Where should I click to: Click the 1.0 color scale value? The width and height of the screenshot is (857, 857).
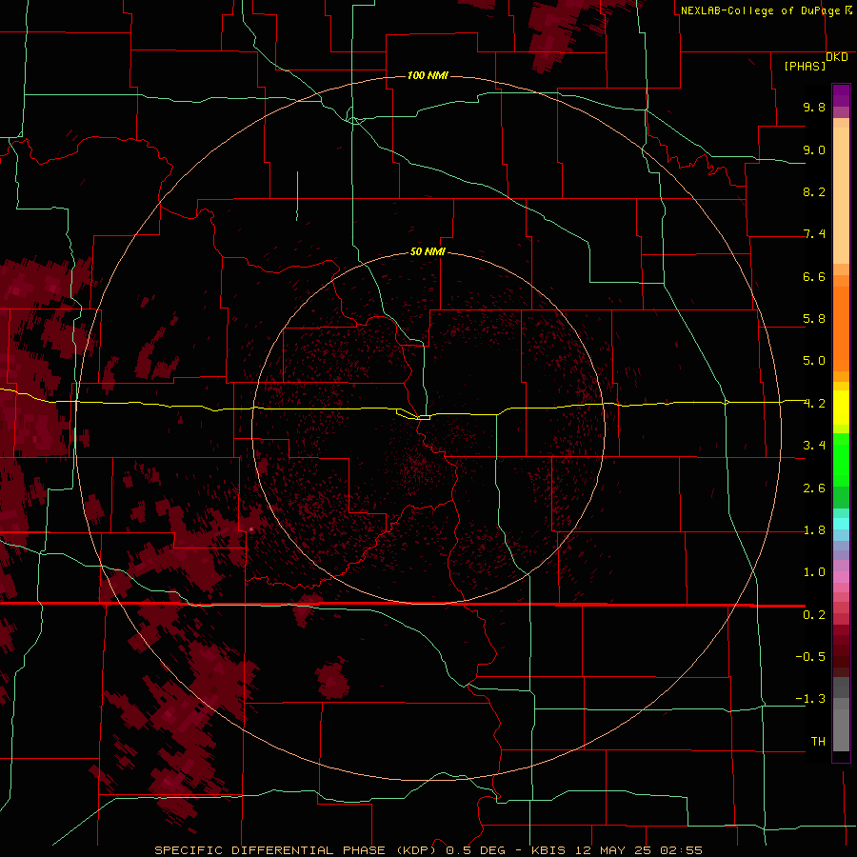pyautogui.click(x=814, y=572)
